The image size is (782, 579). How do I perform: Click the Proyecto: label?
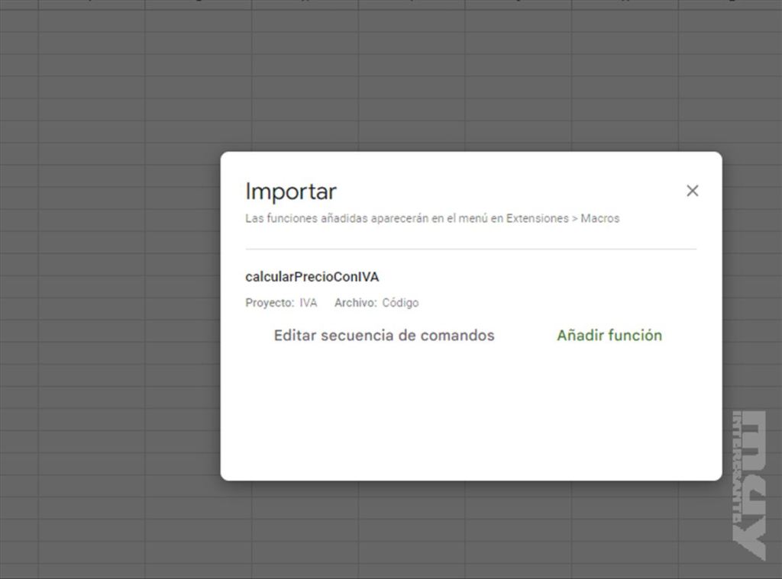[x=269, y=303]
